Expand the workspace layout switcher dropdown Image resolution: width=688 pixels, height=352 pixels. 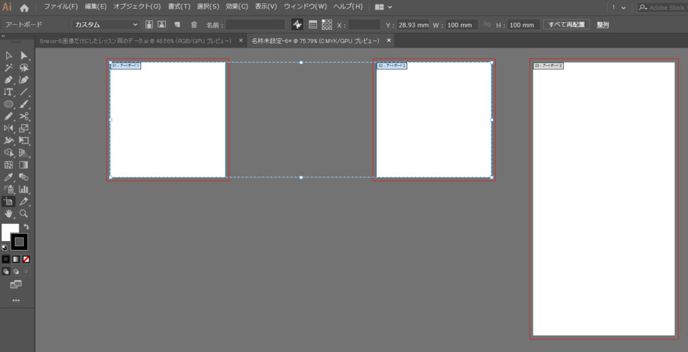pos(384,7)
